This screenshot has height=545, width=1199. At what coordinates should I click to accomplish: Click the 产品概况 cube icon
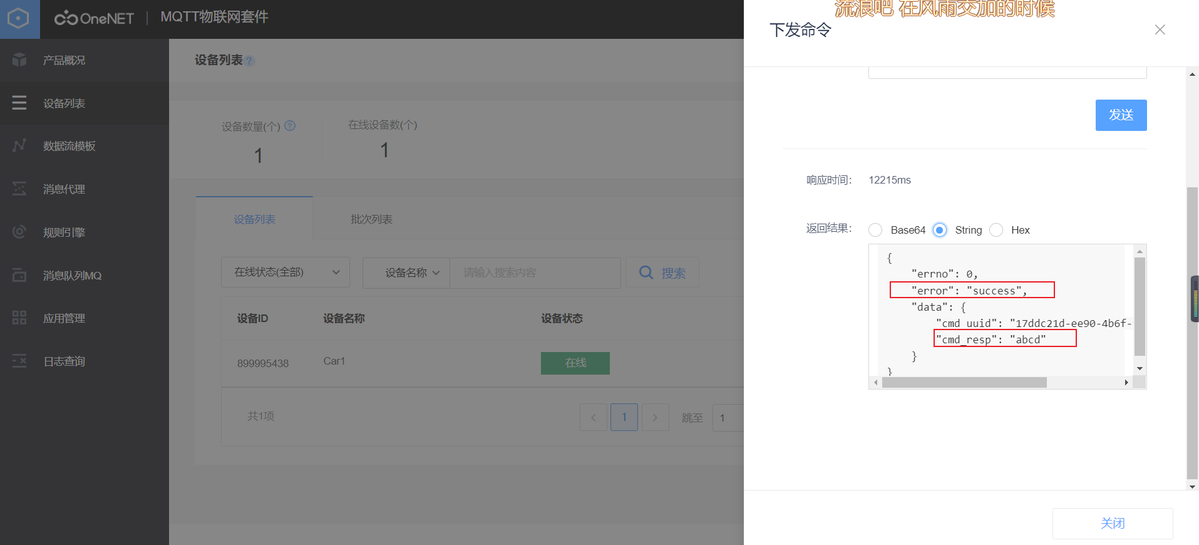click(x=19, y=60)
